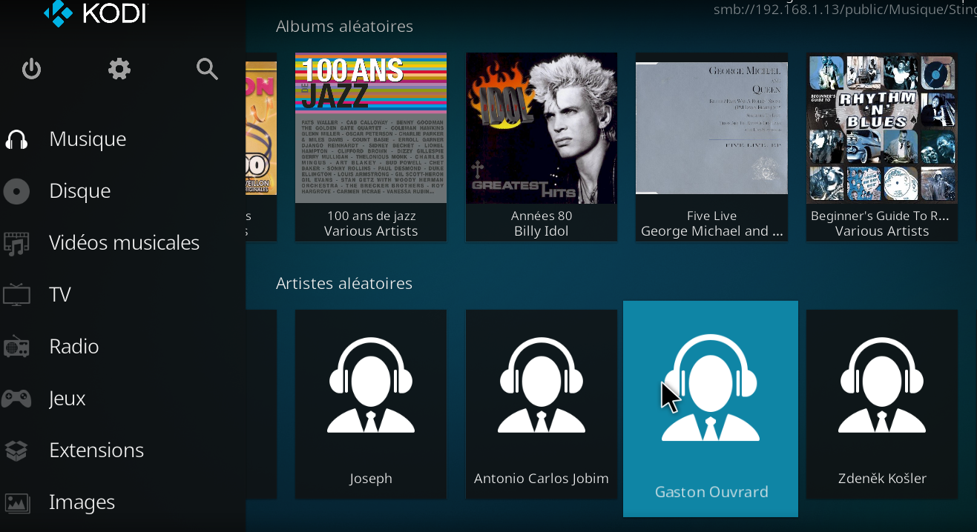Click the TV screen icon

(x=16, y=295)
